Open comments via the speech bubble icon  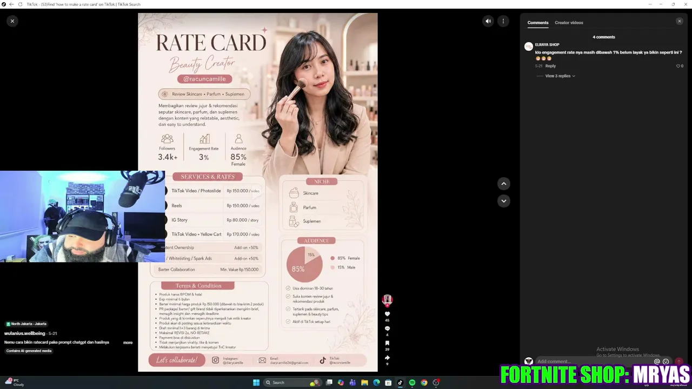pos(387,328)
